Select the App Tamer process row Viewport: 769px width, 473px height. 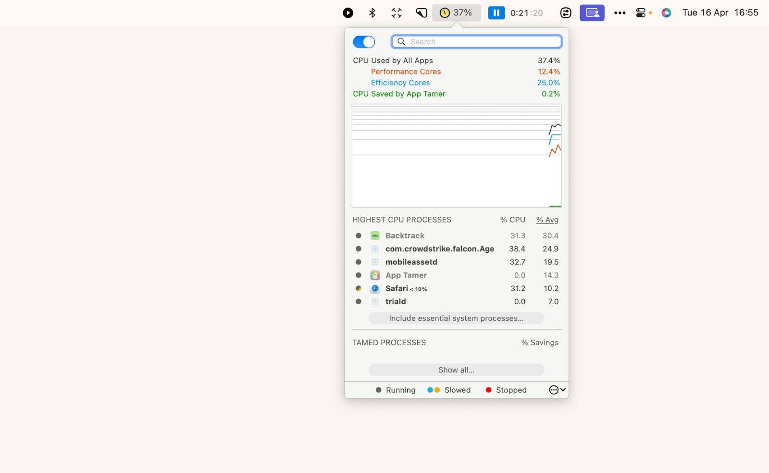tap(456, 275)
